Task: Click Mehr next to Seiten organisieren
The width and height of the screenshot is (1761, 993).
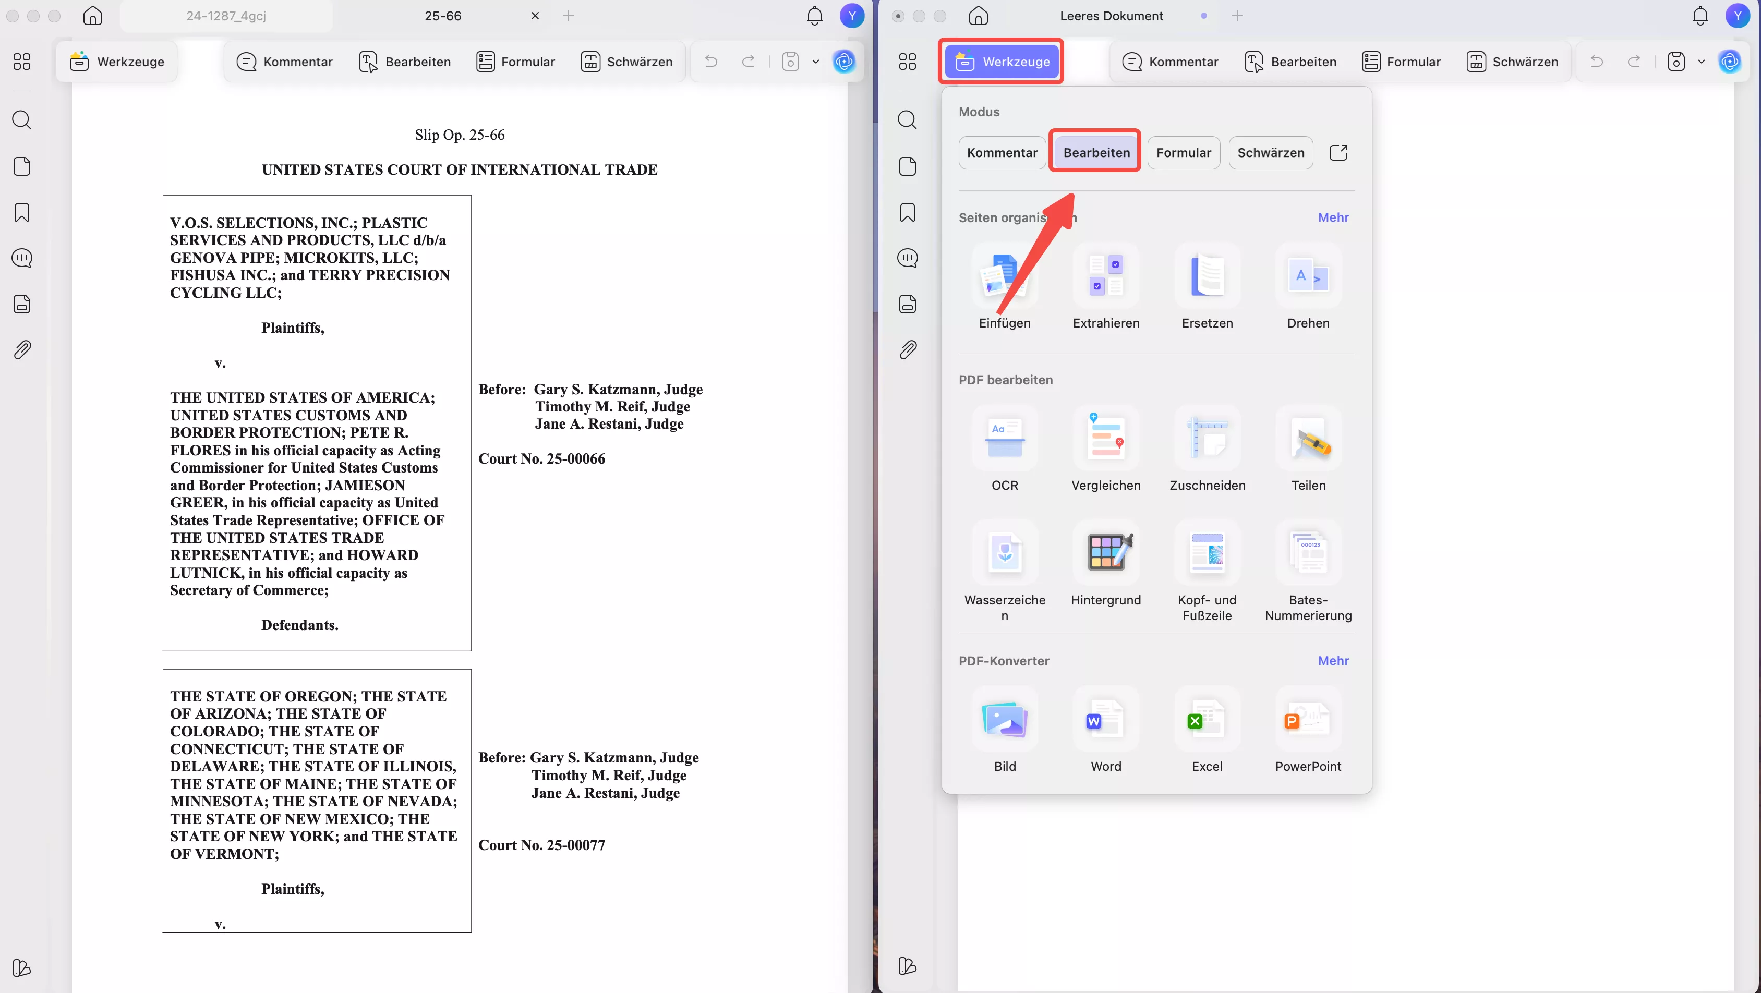Action: tap(1333, 217)
